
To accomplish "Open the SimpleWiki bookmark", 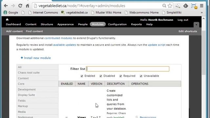I will click(x=172, y=12).
